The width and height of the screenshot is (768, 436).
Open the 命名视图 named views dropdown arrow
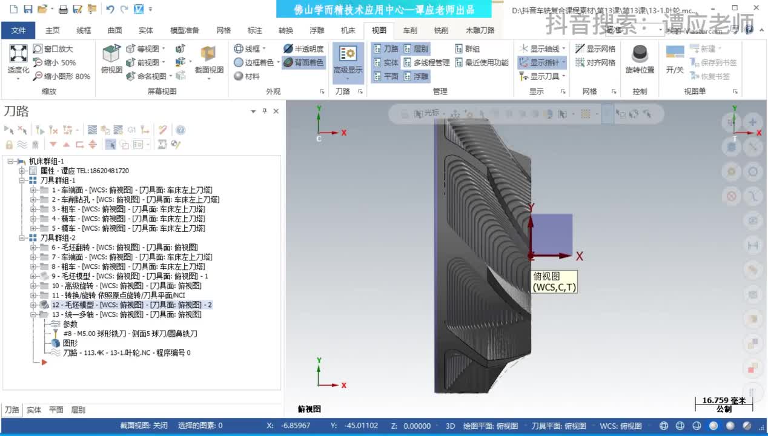[171, 76]
